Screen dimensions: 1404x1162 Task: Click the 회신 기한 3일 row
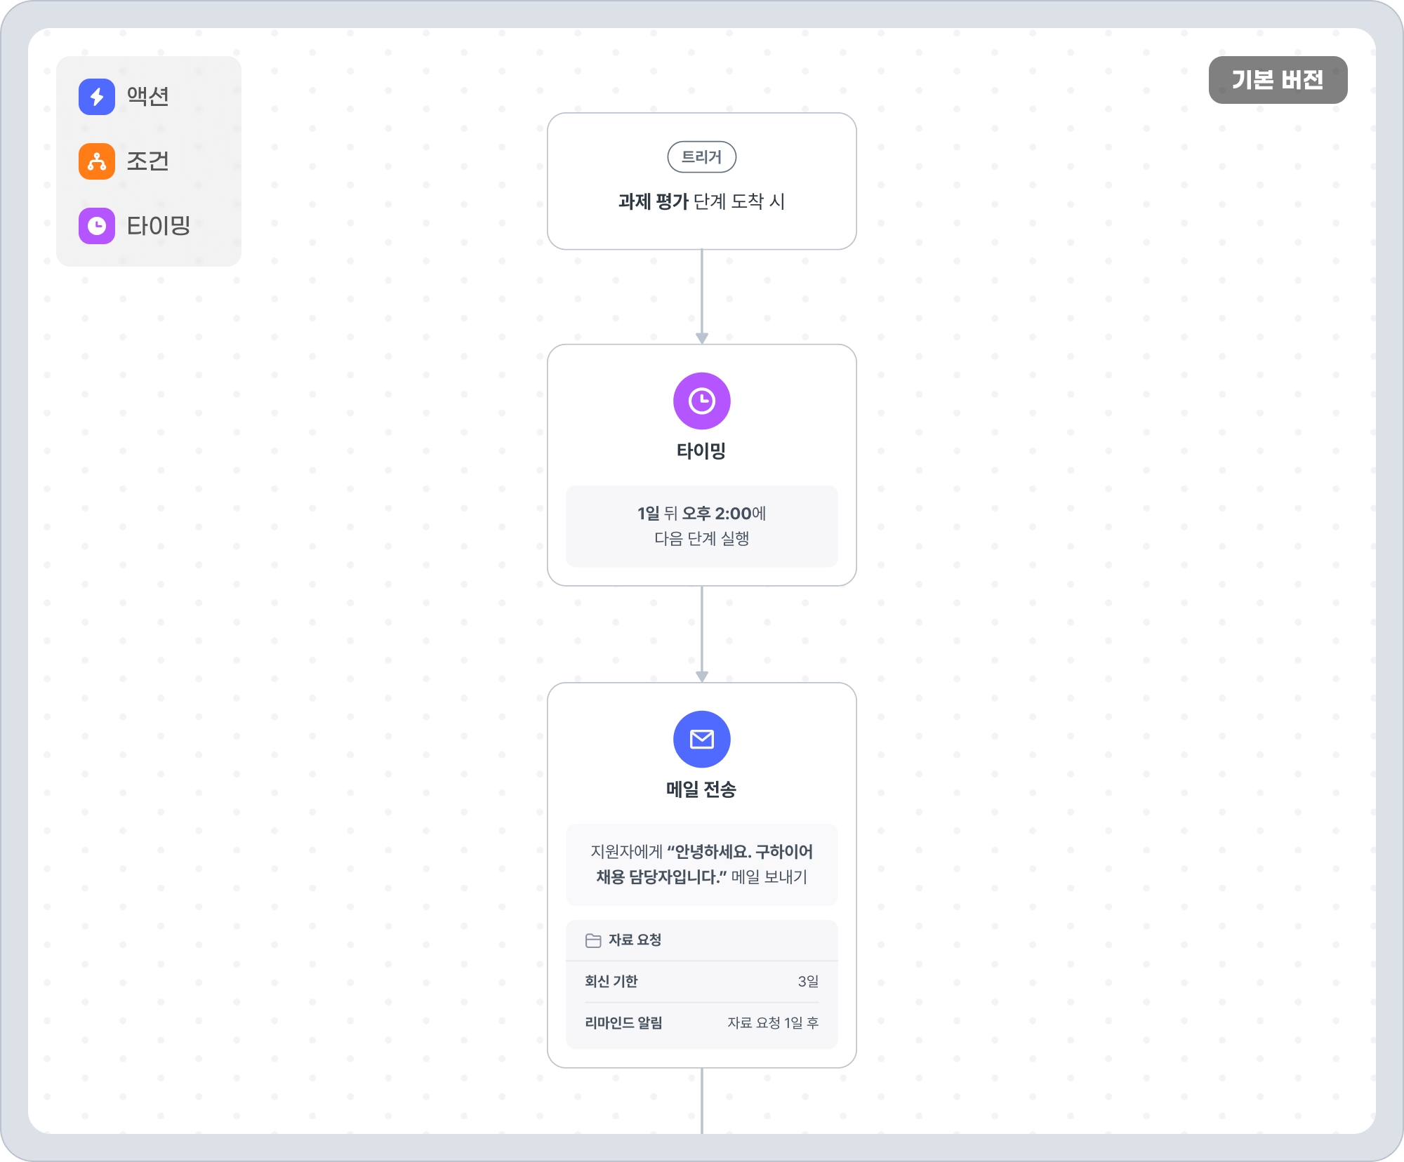(701, 982)
